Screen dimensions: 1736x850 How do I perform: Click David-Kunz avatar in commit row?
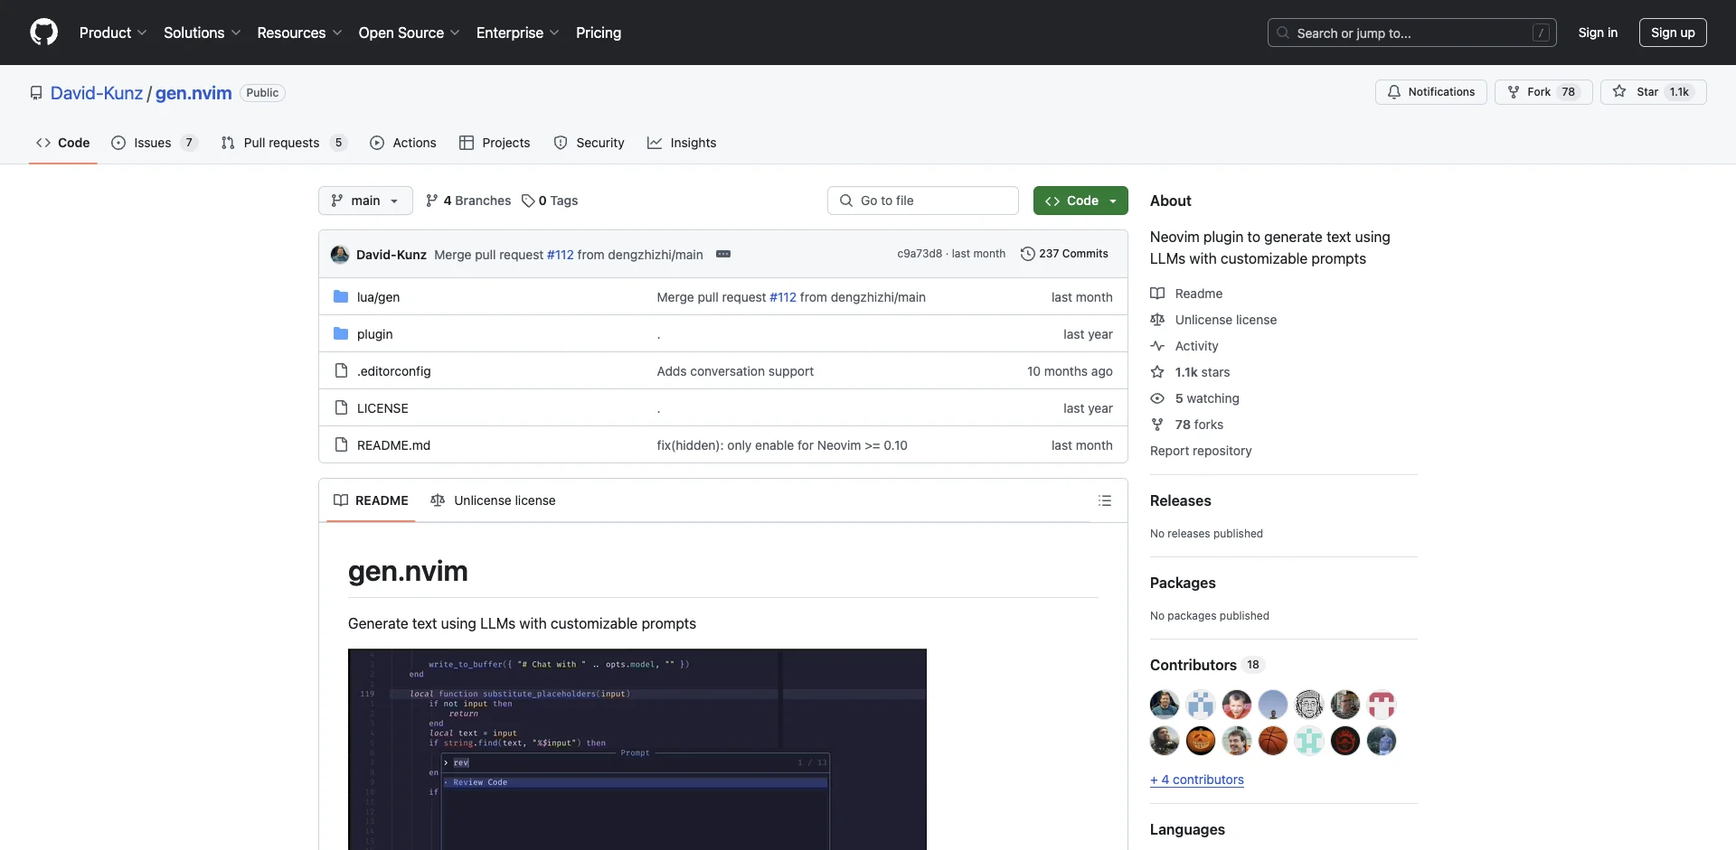[x=340, y=255]
